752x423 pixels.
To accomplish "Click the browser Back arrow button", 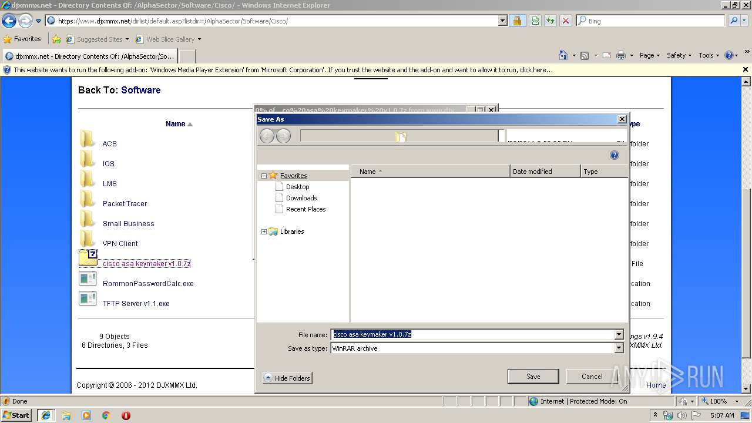I will click(9, 21).
